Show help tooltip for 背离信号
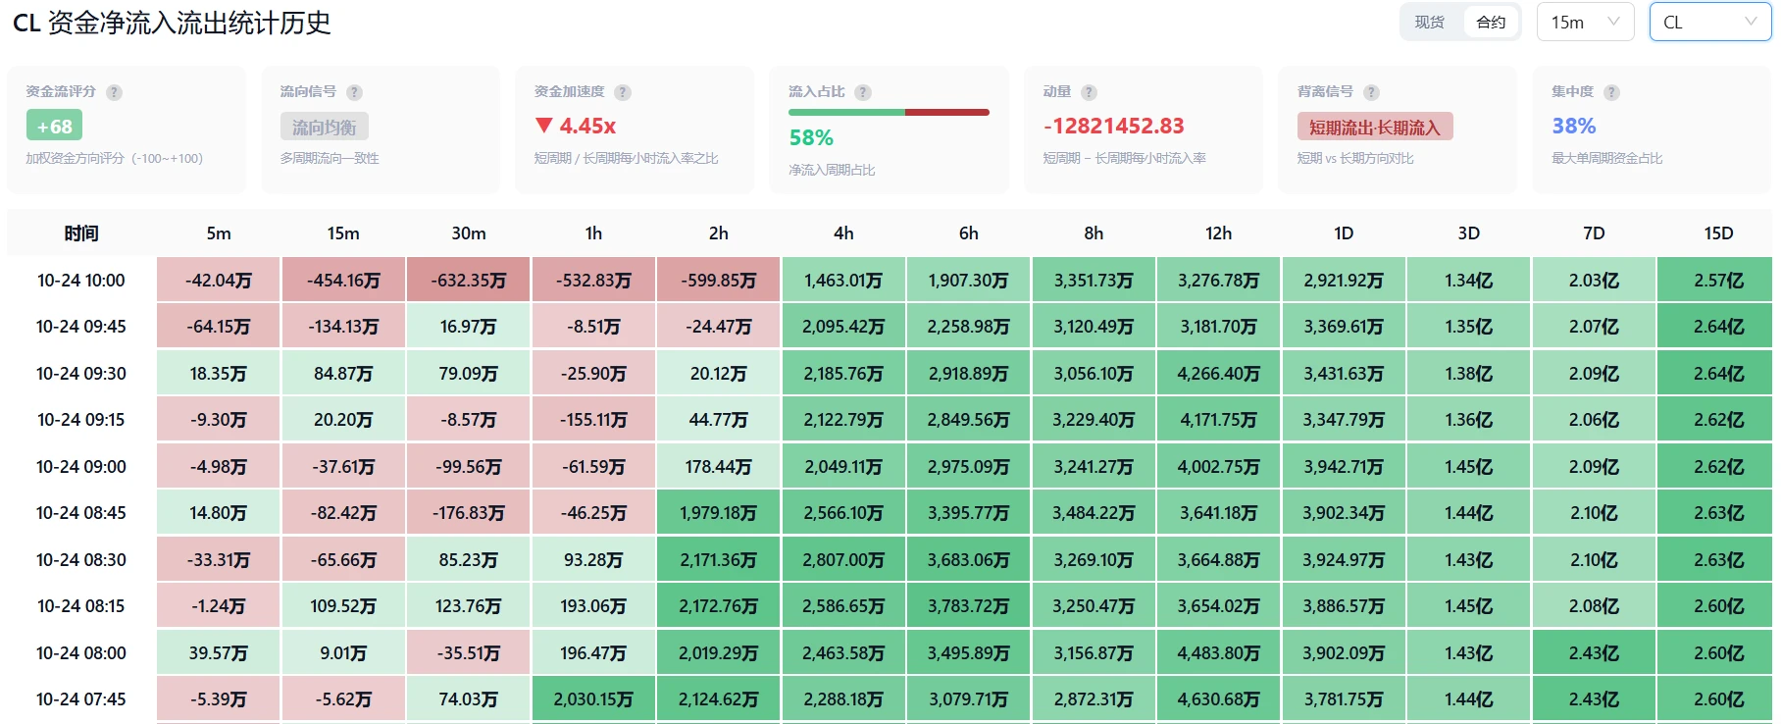 [1372, 92]
